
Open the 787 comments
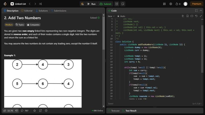coord(25,111)
